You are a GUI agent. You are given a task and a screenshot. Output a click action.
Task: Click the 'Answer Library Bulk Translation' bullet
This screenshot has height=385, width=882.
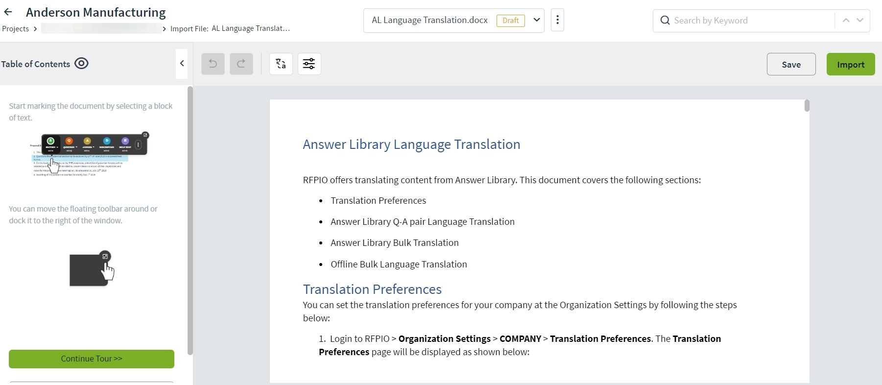(395, 243)
